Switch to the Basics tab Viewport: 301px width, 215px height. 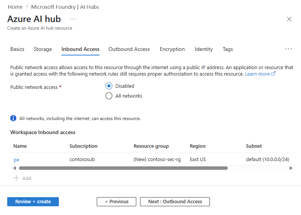click(17, 49)
